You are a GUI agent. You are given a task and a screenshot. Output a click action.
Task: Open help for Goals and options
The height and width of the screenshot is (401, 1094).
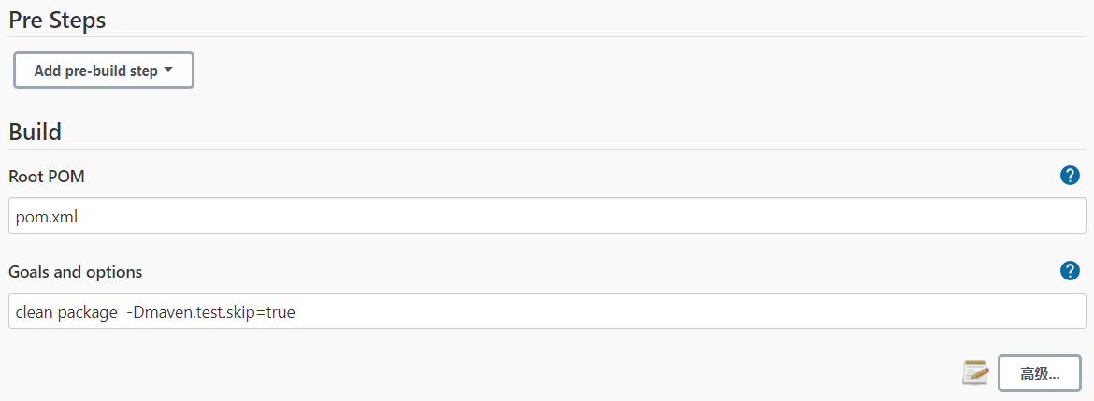pyautogui.click(x=1070, y=270)
